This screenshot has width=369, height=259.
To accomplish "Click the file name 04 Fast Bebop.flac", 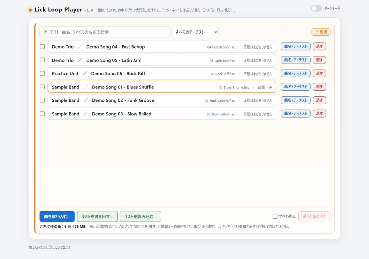I will tap(221, 47).
